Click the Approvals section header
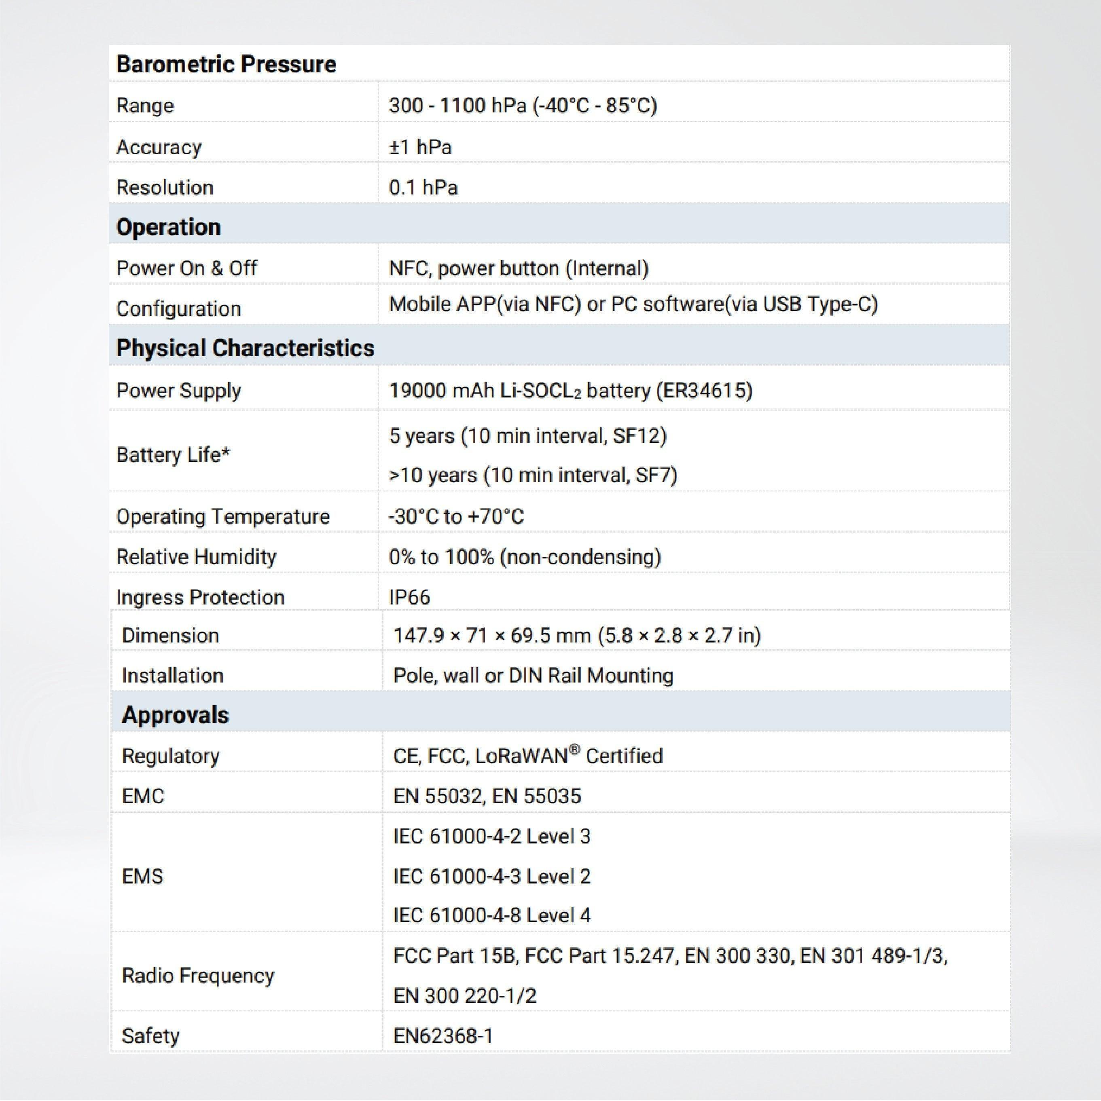The height and width of the screenshot is (1101, 1101). pyautogui.click(x=175, y=714)
